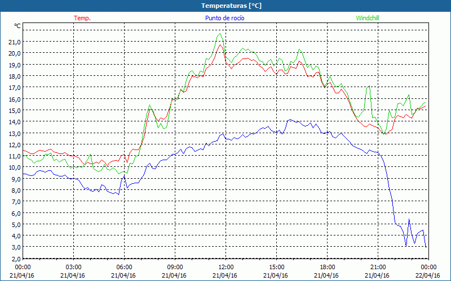451x281 pixels.
Task: Click the 21:00 time axis label
Action: pos(378,267)
